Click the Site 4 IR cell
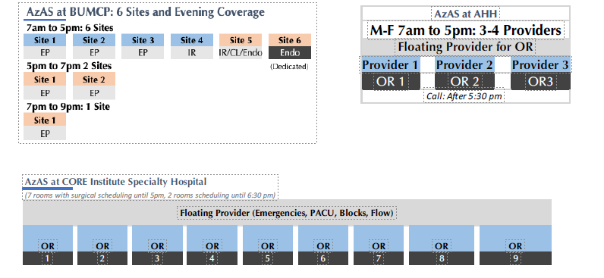This screenshot has height=278, width=604. (x=192, y=53)
